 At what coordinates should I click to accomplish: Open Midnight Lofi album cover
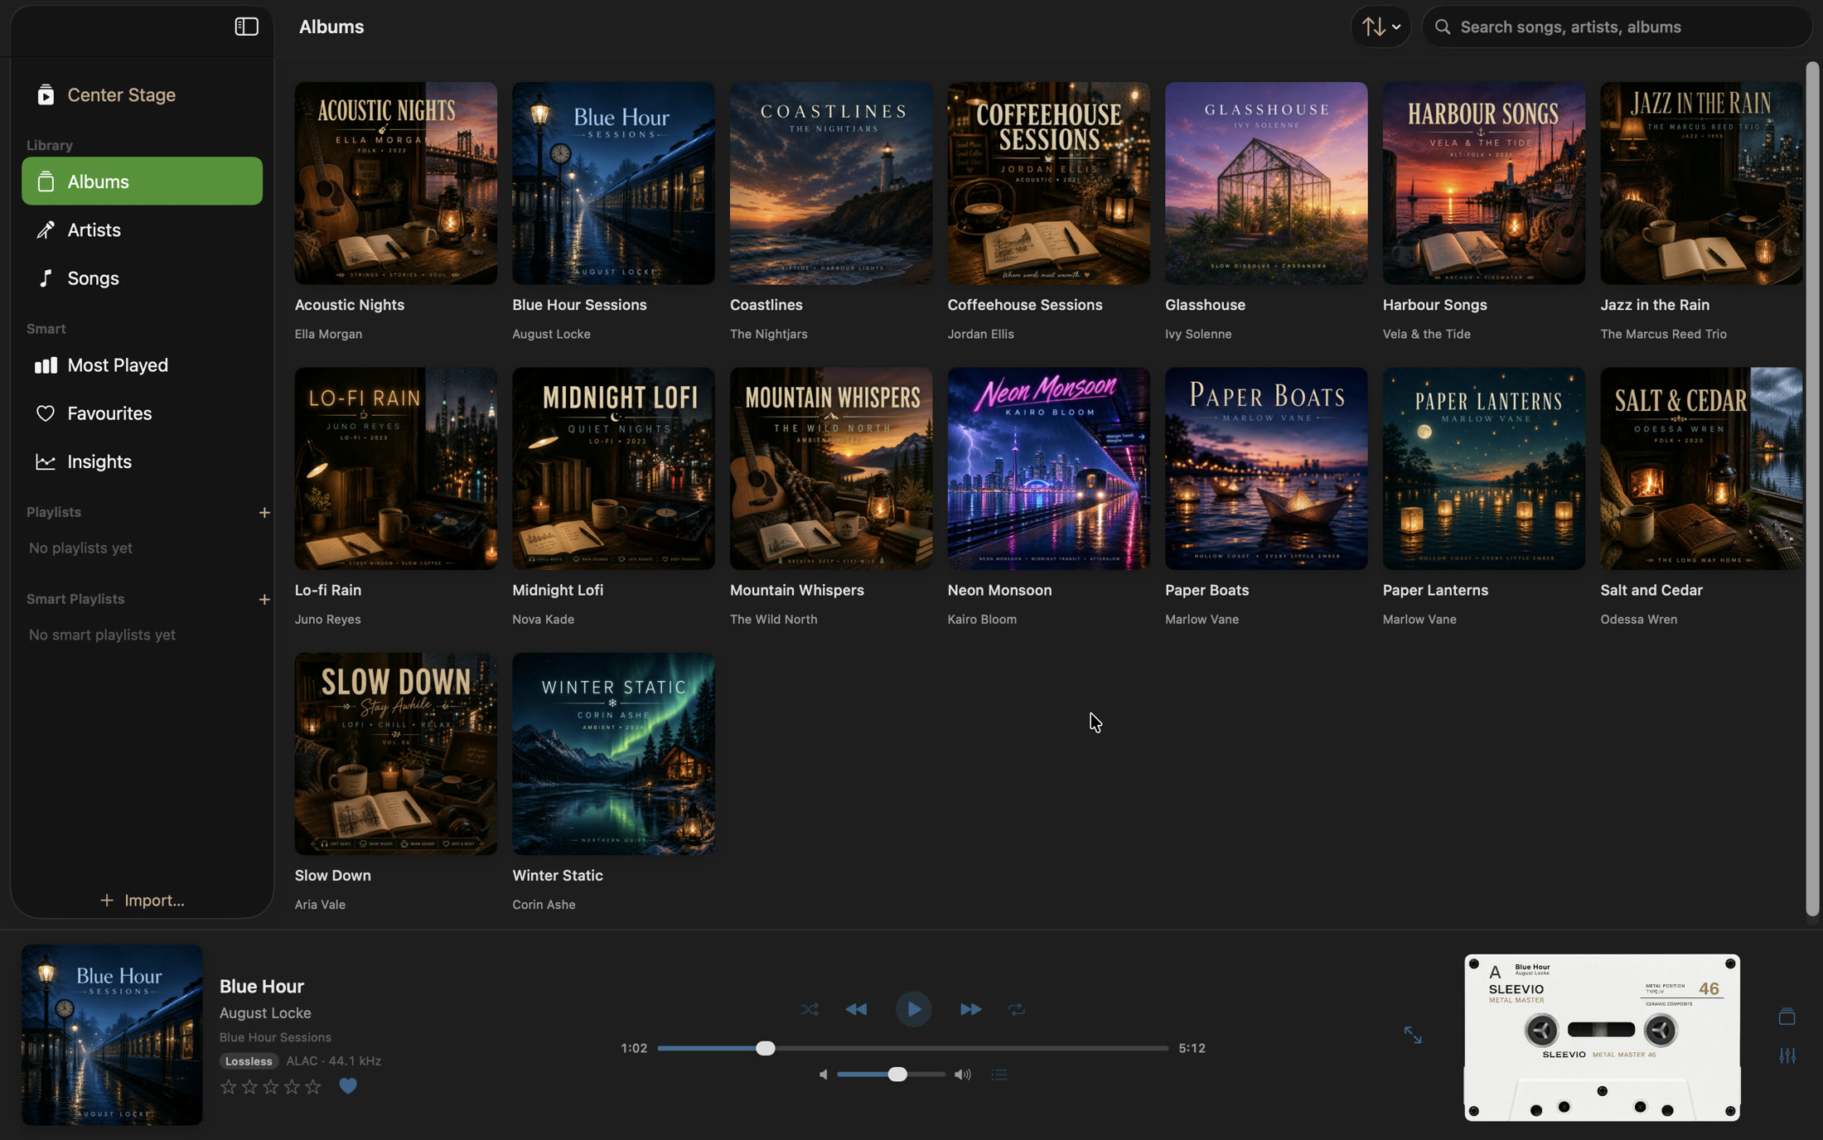pos(613,468)
